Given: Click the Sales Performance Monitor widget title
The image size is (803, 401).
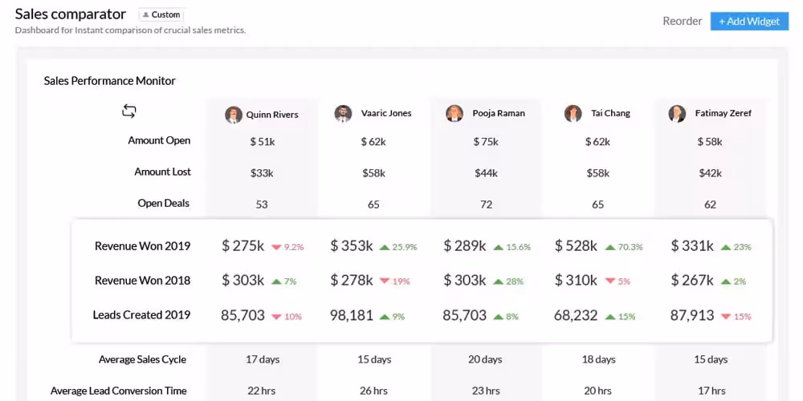Looking at the screenshot, I should point(109,80).
